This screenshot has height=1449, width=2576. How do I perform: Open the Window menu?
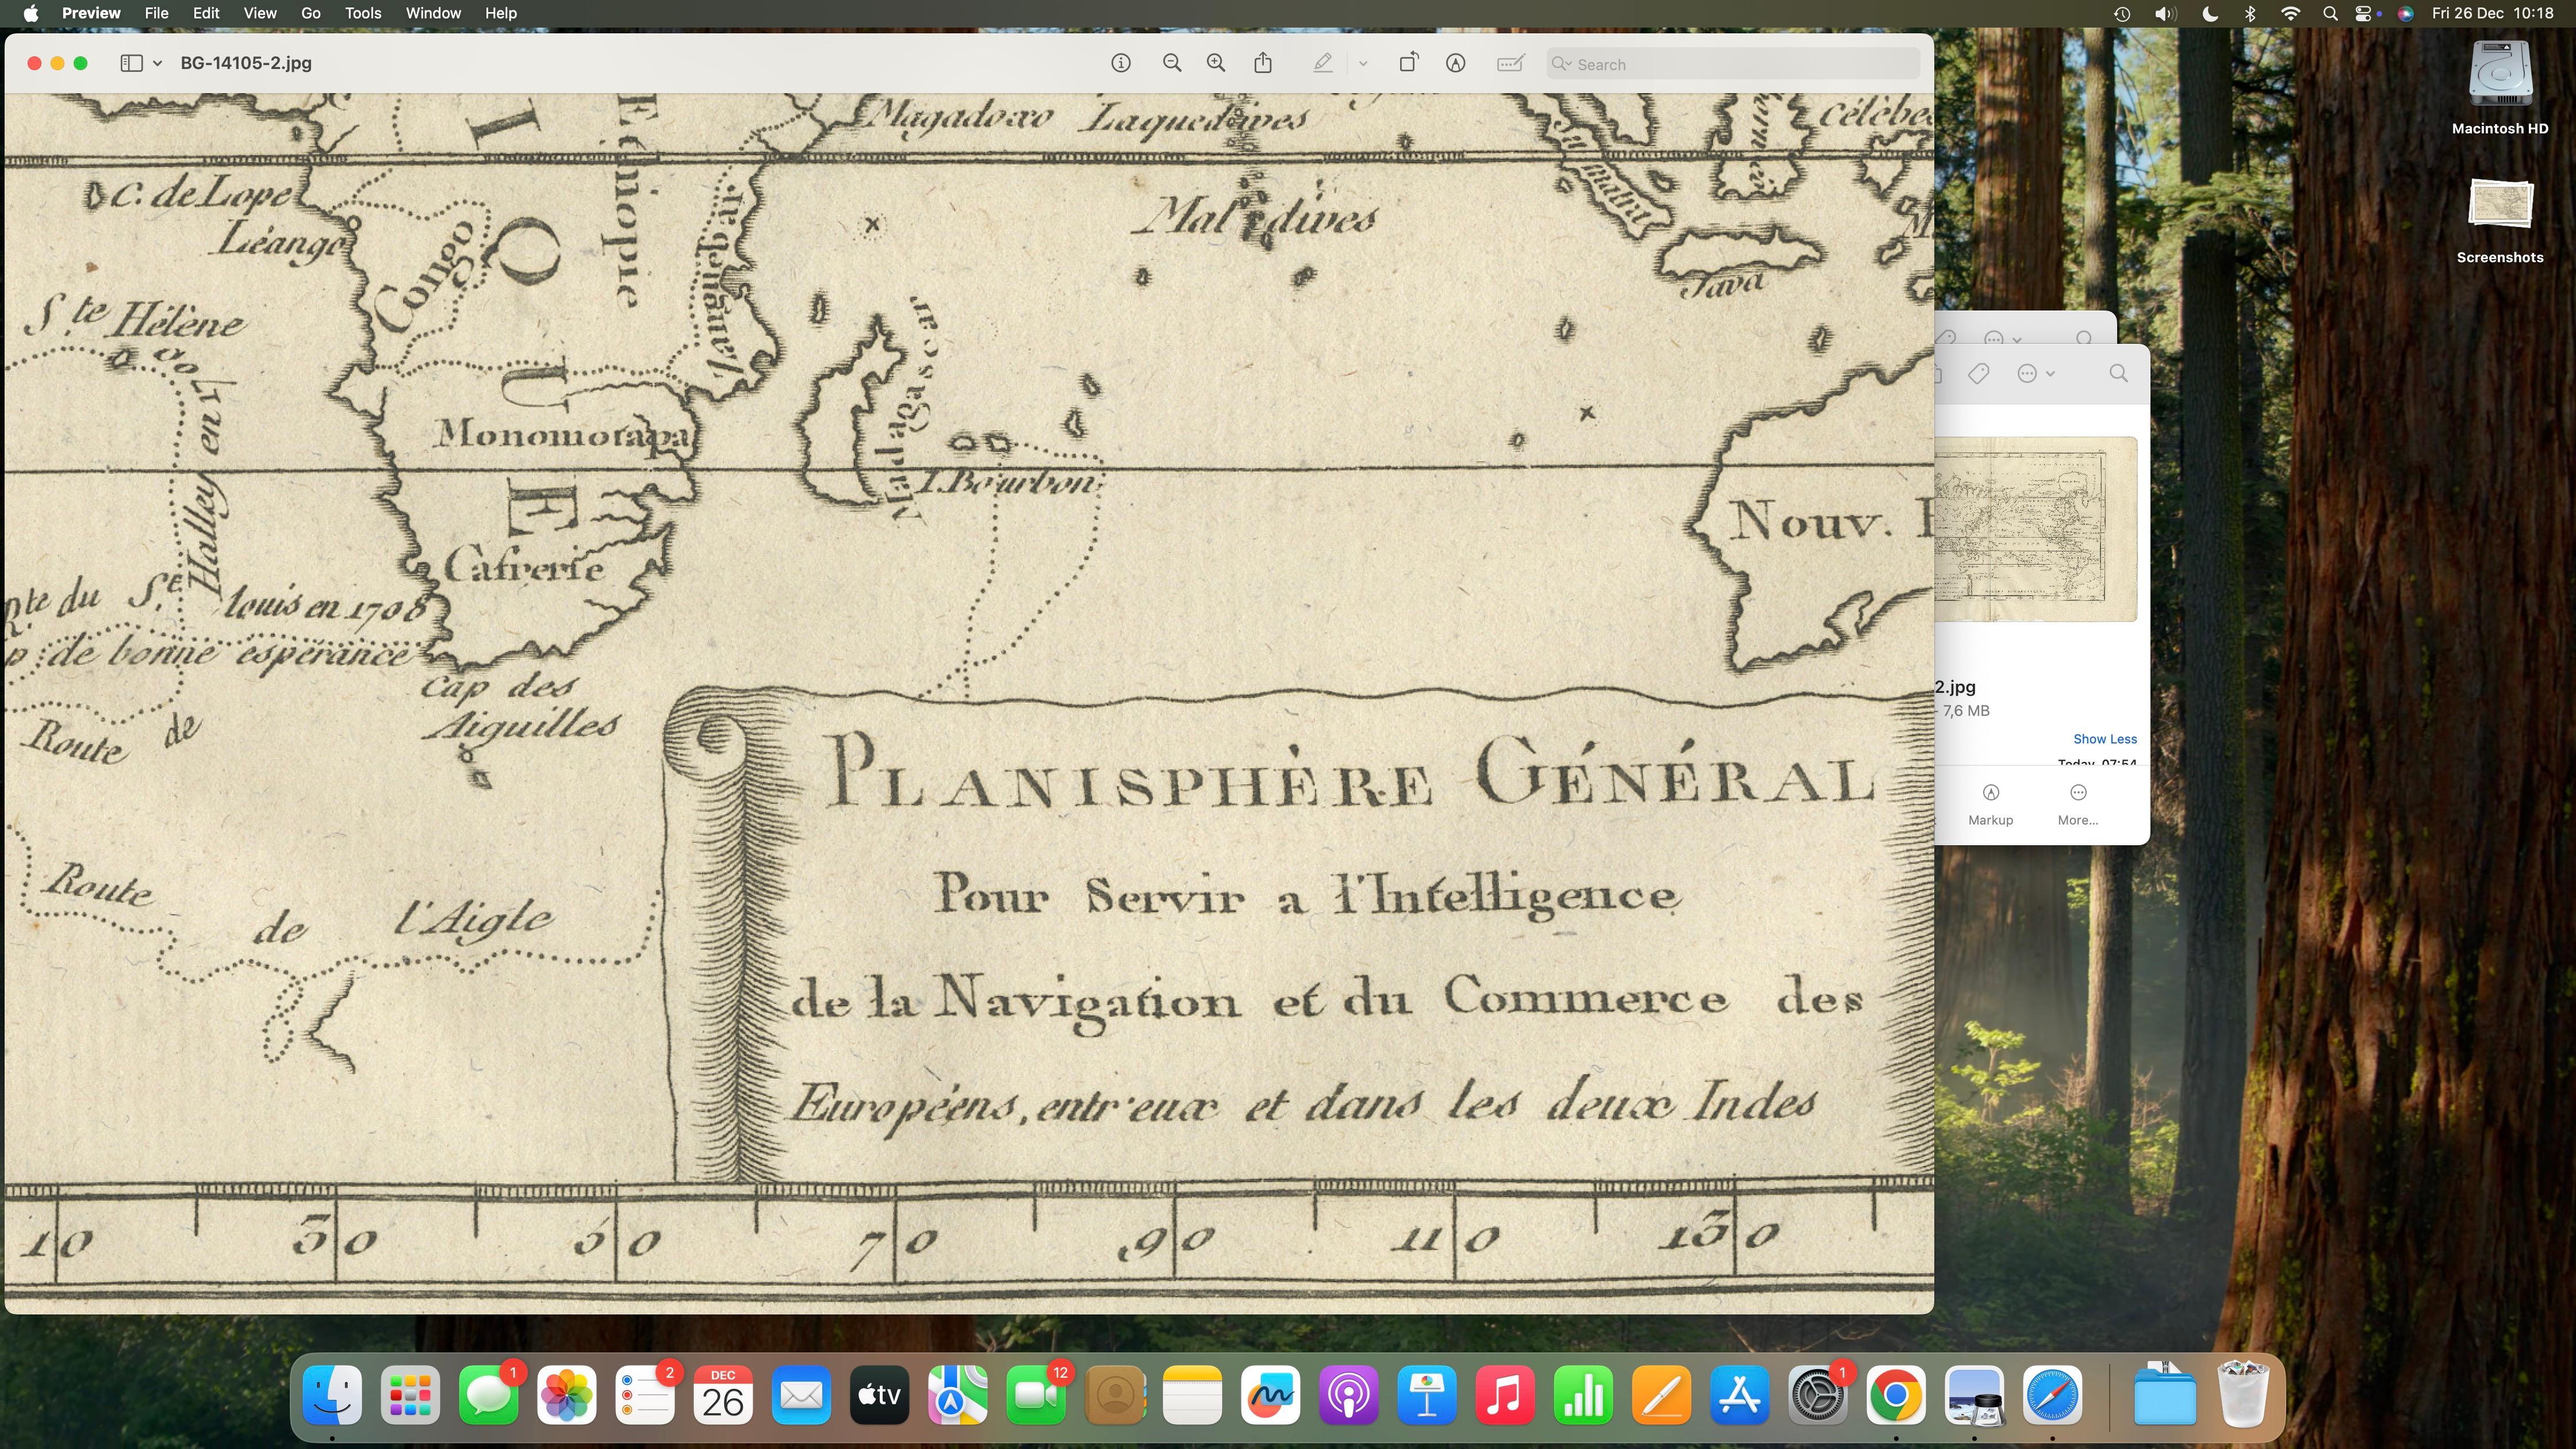pos(433,13)
